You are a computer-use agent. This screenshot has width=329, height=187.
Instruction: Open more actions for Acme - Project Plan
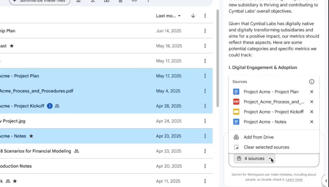coord(205,76)
